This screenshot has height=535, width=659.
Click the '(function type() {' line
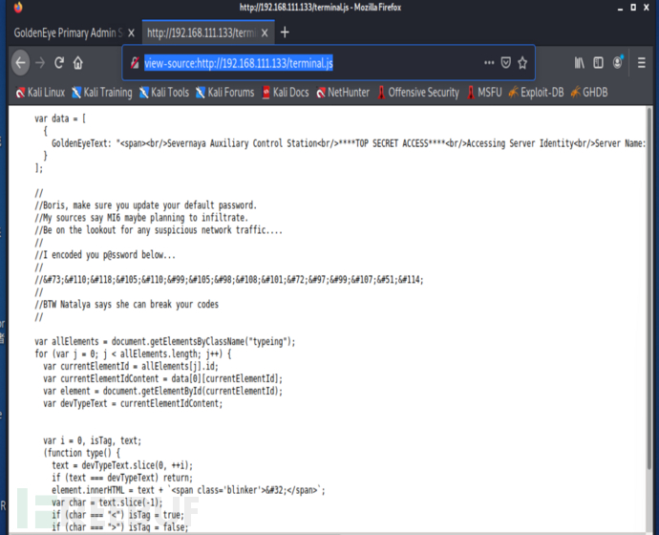[x=81, y=453]
